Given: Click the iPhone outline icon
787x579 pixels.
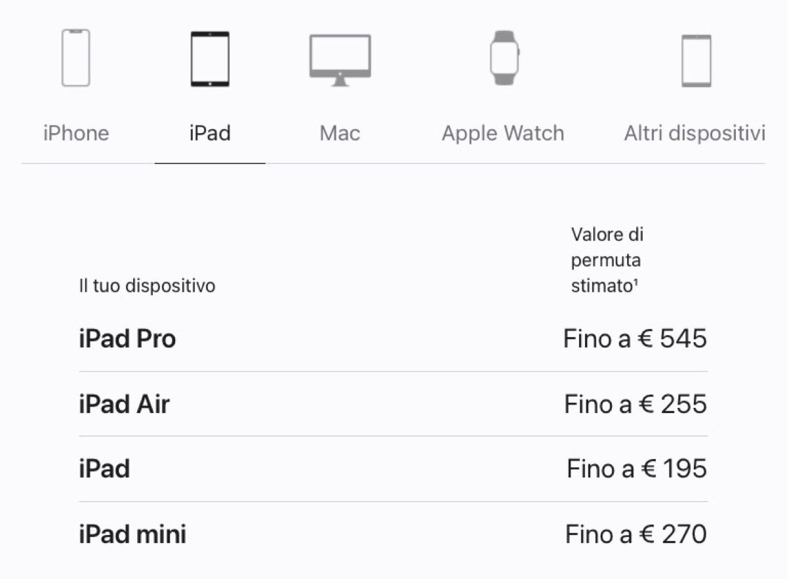Looking at the screenshot, I should coord(76,58).
